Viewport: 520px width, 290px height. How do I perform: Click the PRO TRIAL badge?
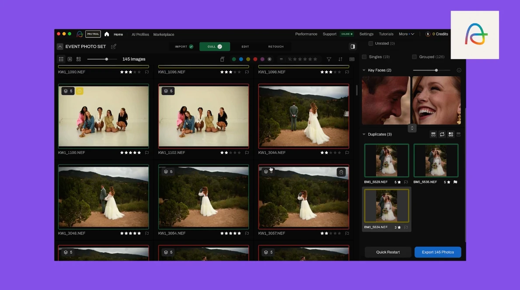pos(93,34)
